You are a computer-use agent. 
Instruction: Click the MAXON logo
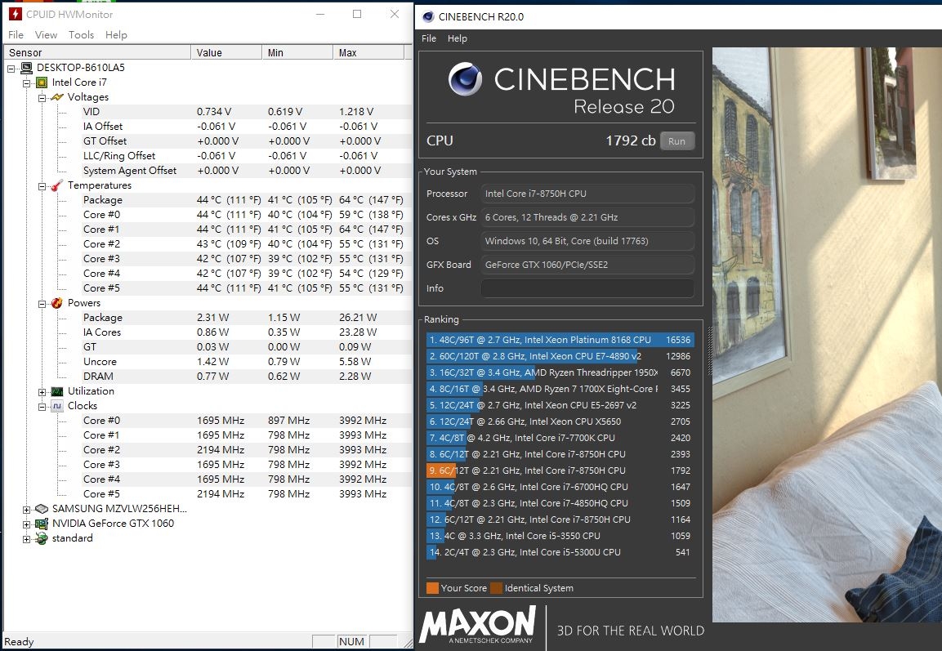point(478,625)
